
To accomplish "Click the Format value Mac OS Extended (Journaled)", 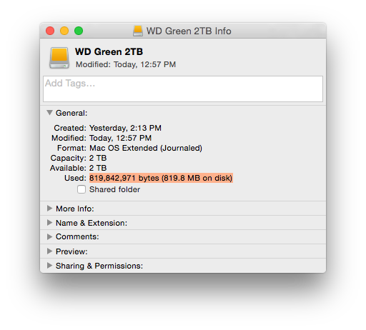I will (x=146, y=148).
